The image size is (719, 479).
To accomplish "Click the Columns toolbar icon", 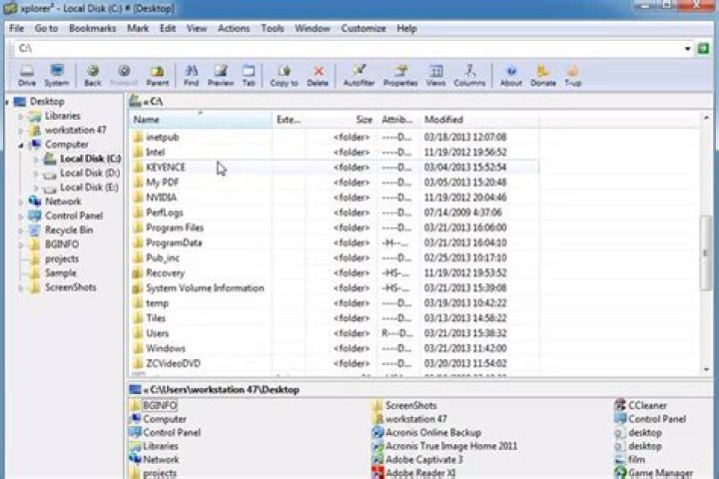I will (469, 76).
